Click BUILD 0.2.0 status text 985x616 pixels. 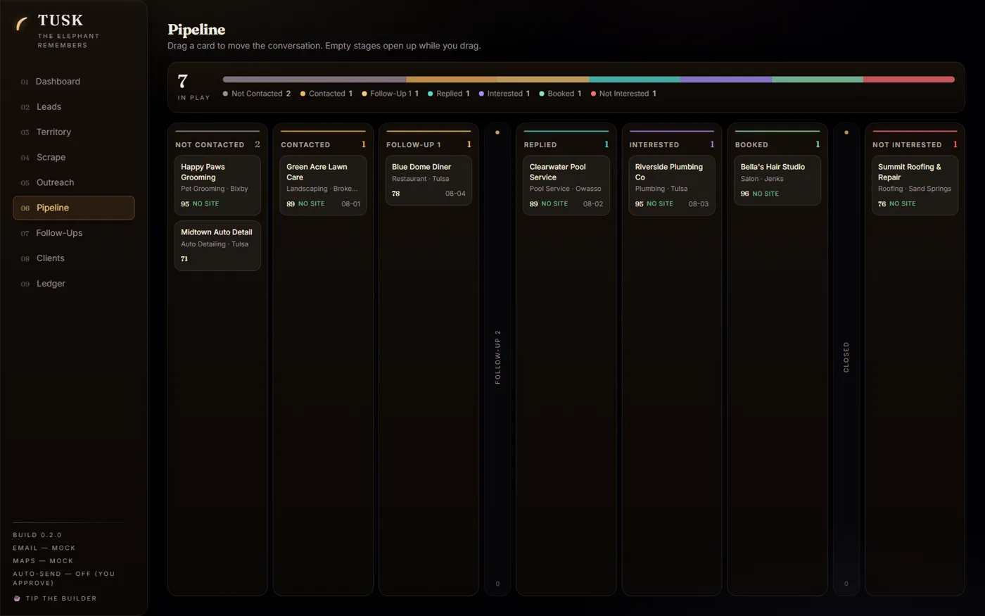pyautogui.click(x=37, y=535)
